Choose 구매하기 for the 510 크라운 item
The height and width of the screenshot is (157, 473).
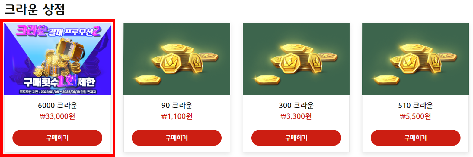click(x=415, y=138)
